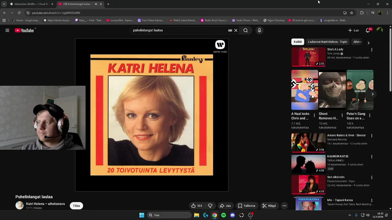Bookmark this page with star icon
The width and height of the screenshot is (392, 220).
click(x=352, y=13)
